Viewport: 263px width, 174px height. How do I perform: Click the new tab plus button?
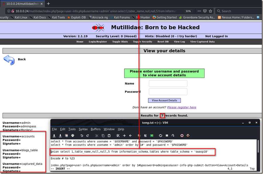(48, 4)
